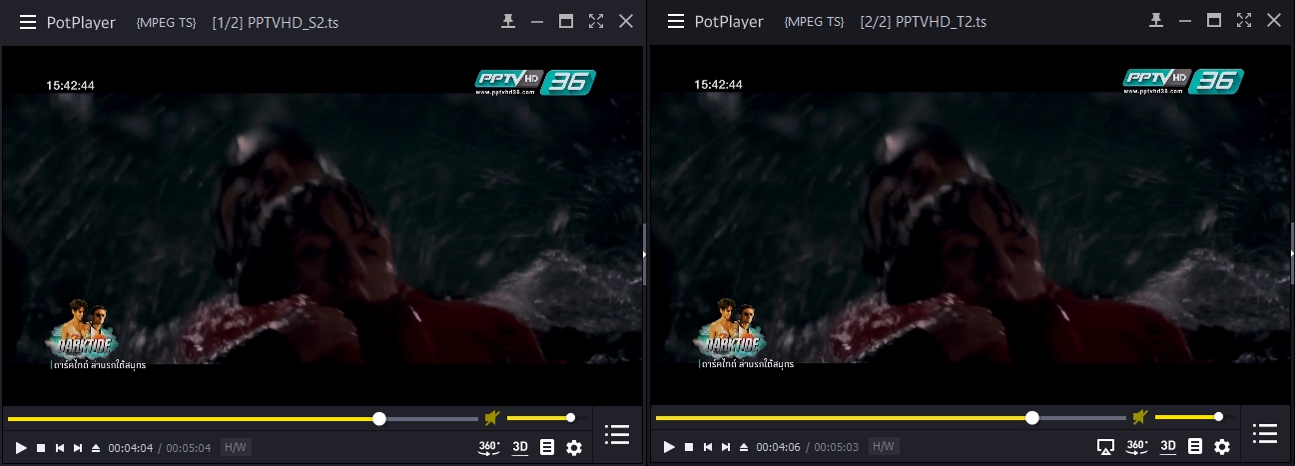Stop playback in right PPTVHD_T2 player

tap(689, 448)
